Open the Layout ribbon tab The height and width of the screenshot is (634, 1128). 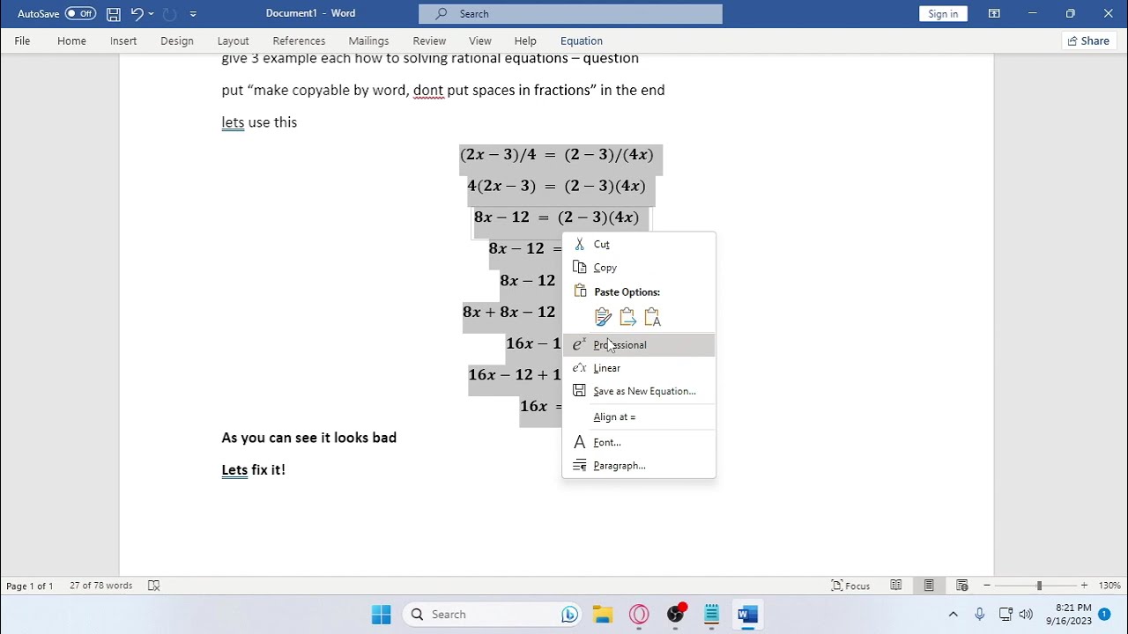[x=233, y=41]
